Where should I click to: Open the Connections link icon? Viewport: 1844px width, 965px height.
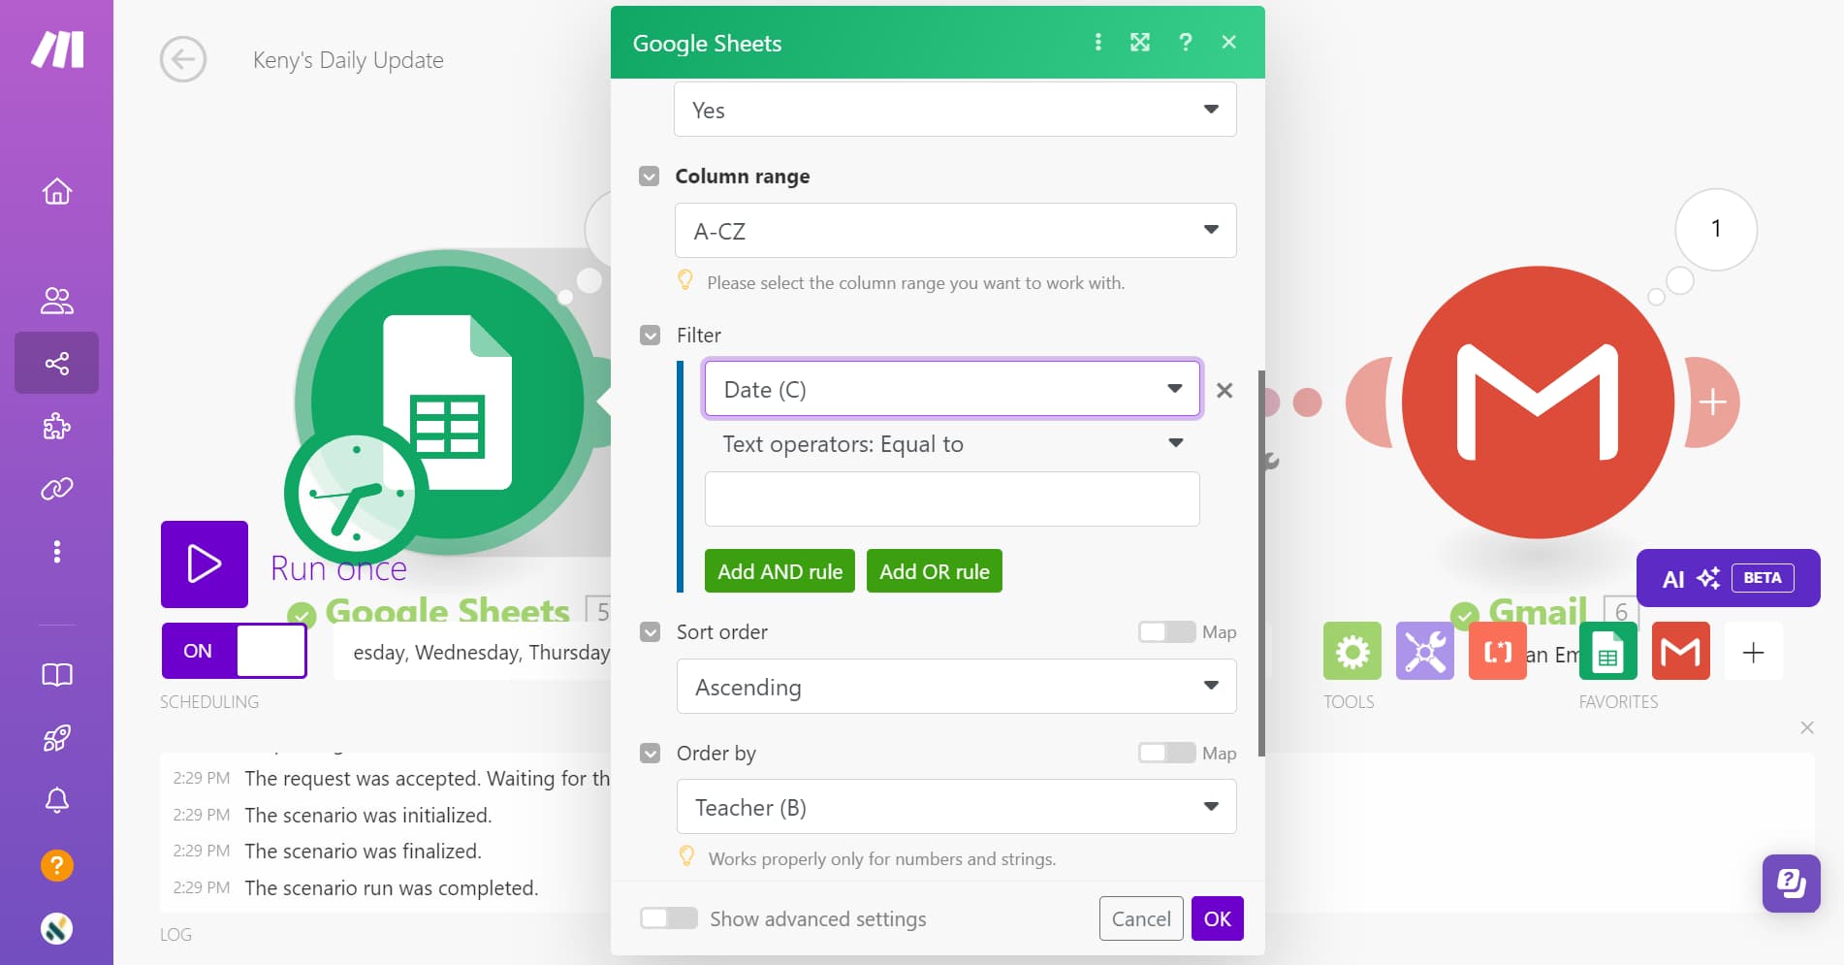click(x=57, y=488)
